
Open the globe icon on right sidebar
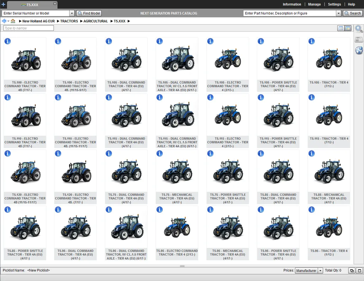pos(359,50)
